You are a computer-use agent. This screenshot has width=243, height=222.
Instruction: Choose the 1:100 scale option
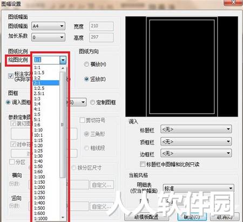pos(46,177)
